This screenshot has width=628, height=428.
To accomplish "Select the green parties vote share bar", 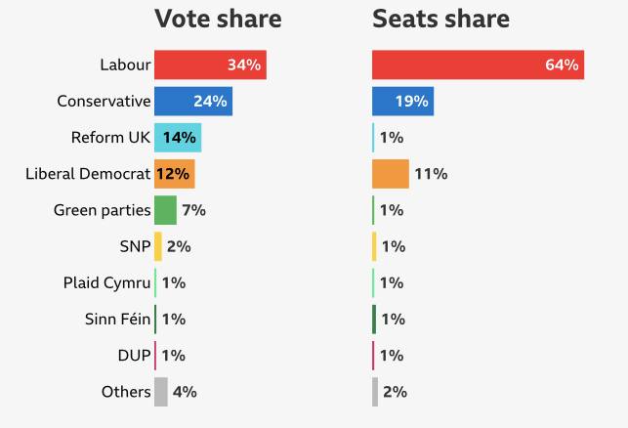I will (165, 210).
